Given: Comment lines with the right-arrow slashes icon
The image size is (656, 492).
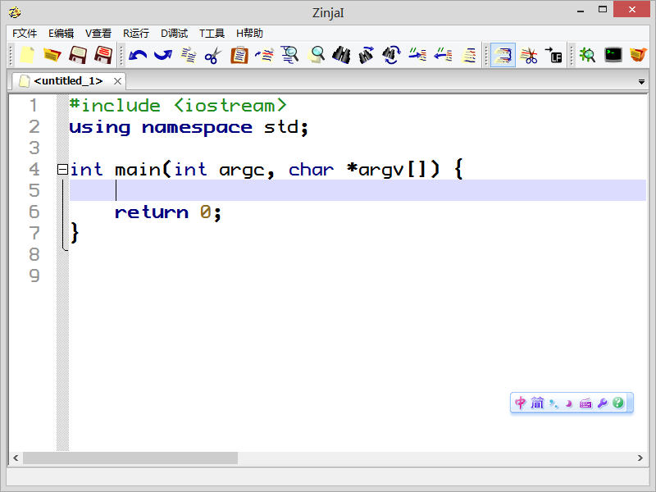Looking at the screenshot, I should tap(417, 55).
